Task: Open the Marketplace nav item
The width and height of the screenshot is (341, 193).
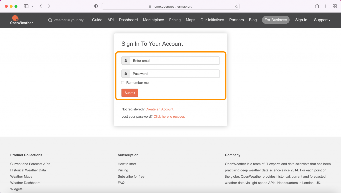Action: (153, 20)
